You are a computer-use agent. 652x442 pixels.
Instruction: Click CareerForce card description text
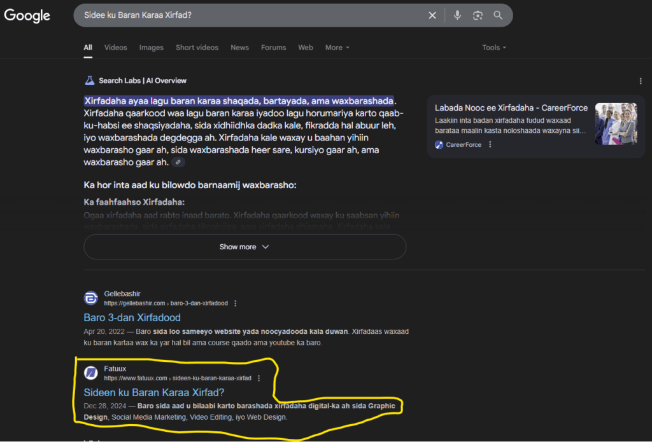pyautogui.click(x=510, y=125)
